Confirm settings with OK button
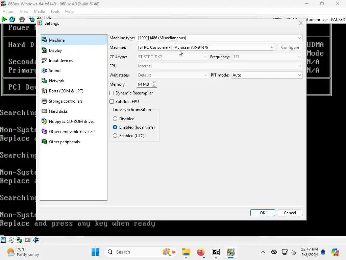Image resolution: width=346 pixels, height=260 pixels. click(263, 213)
